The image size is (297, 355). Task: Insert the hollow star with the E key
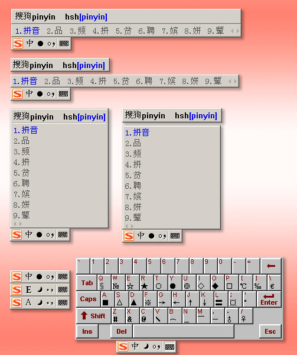click(132, 283)
